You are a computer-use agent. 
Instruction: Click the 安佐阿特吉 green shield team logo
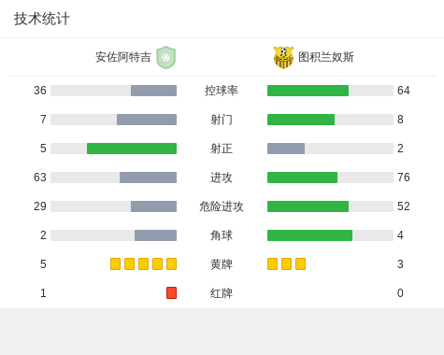166,57
